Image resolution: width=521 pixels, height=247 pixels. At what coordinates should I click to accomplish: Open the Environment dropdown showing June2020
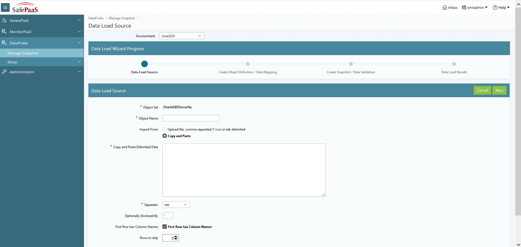181,36
